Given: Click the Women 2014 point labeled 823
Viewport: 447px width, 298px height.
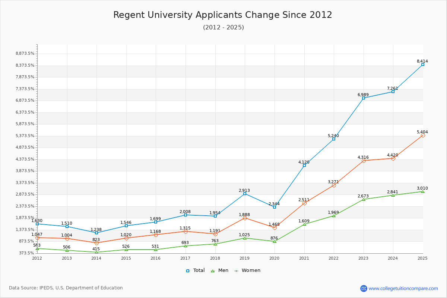Looking at the screenshot, I should coord(96,243).
